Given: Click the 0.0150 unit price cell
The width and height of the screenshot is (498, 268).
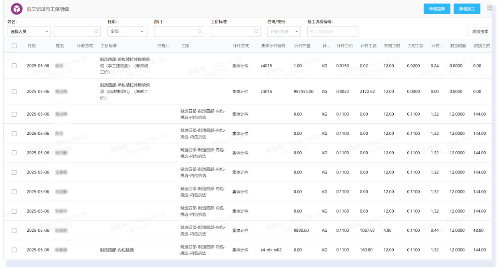Looking at the screenshot, I should click(x=343, y=66).
